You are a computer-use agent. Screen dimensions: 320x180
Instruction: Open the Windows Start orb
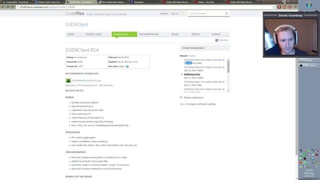[309, 5]
